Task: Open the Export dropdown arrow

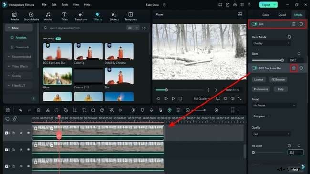Action: [275, 5]
